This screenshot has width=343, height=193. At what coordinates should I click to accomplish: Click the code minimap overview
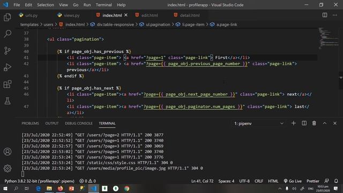(x=328, y=38)
